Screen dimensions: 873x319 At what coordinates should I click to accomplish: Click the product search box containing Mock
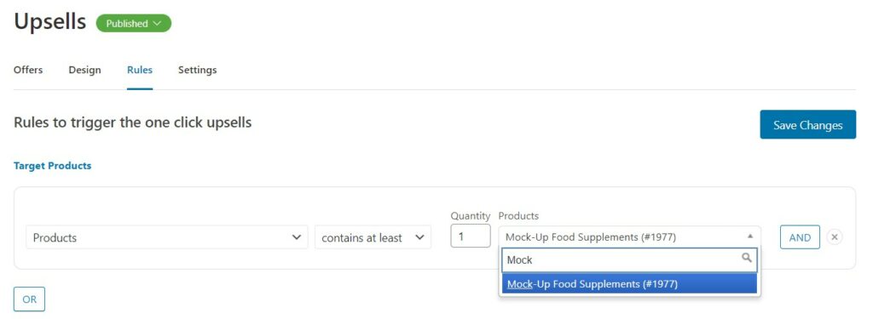pyautogui.click(x=630, y=259)
